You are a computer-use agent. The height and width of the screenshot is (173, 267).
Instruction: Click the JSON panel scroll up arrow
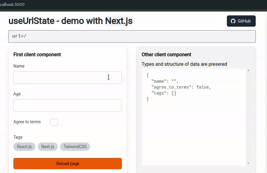coord(248,71)
